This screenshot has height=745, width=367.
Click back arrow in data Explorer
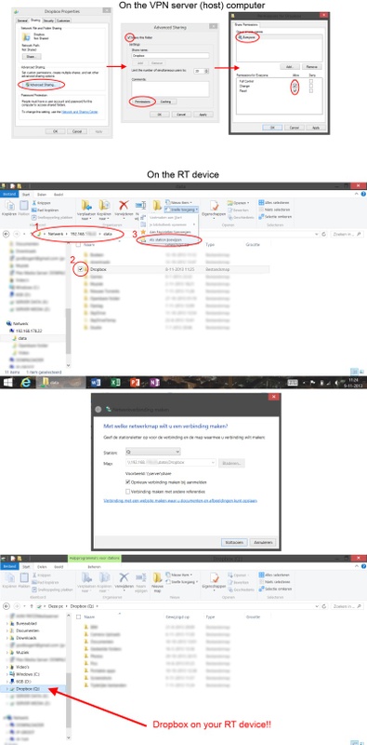[7, 235]
